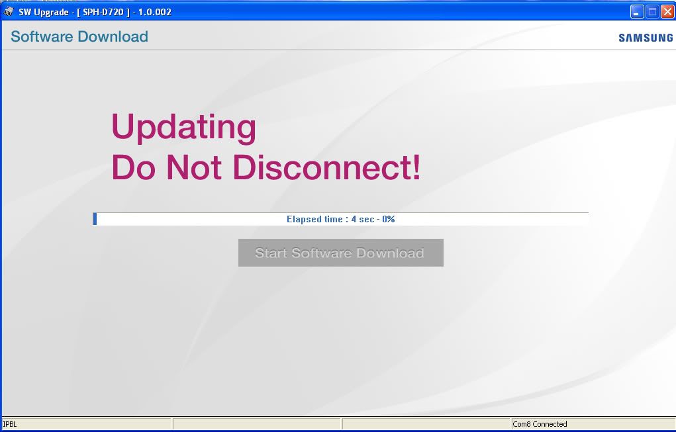Screen dimensions: 676x432
Task: Click the Do Not Disconnect! warning text
Action: 266,167
